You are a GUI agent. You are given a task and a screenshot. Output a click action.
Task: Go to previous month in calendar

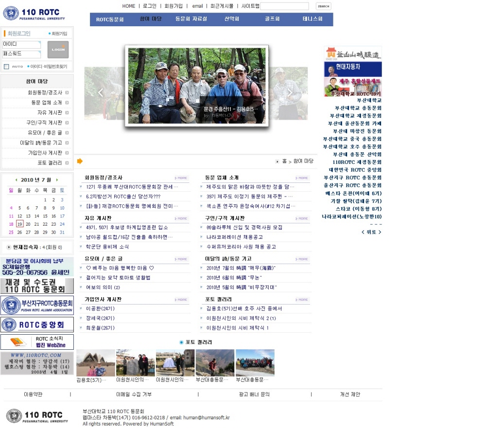(16, 180)
